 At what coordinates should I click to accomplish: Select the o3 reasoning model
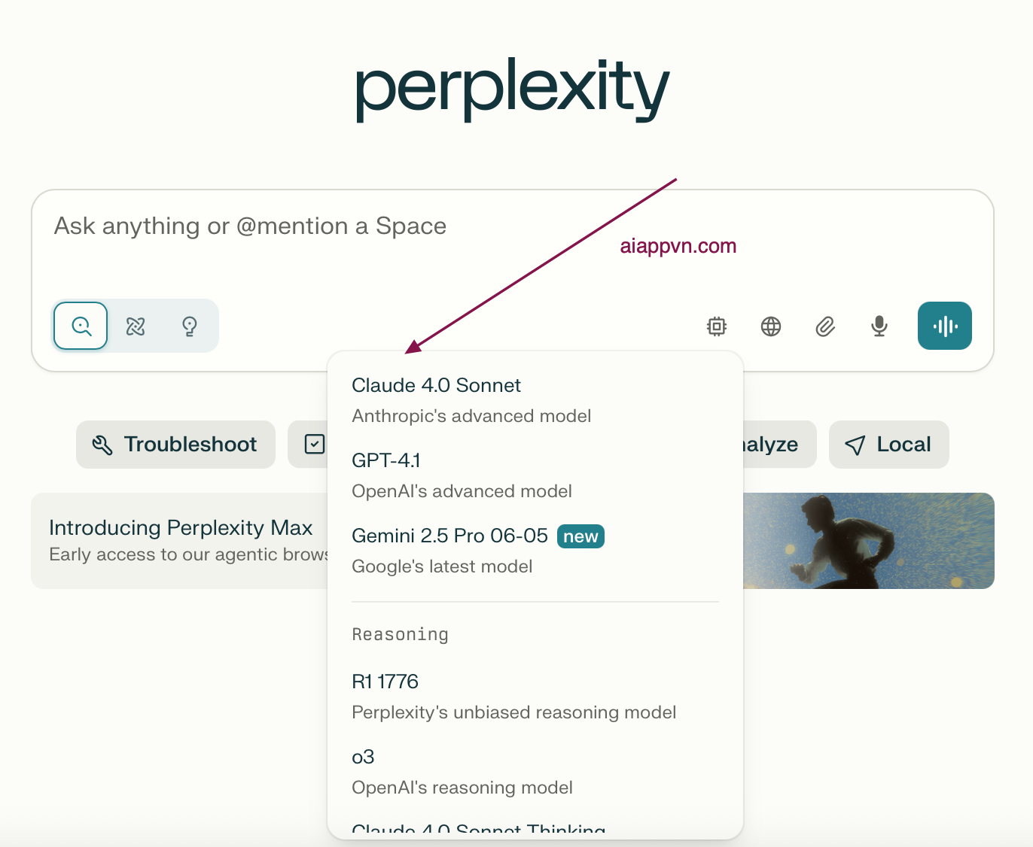point(535,772)
